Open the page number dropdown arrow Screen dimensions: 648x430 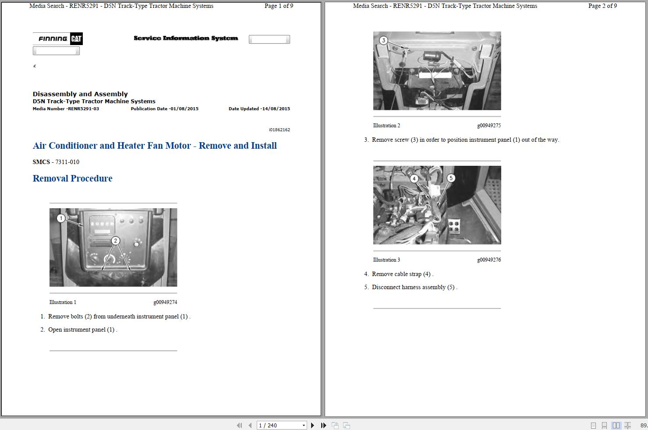pyautogui.click(x=304, y=425)
